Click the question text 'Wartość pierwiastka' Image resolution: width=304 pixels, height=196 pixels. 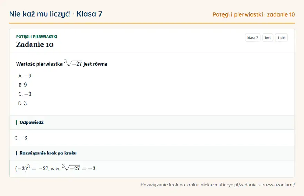tap(39, 64)
